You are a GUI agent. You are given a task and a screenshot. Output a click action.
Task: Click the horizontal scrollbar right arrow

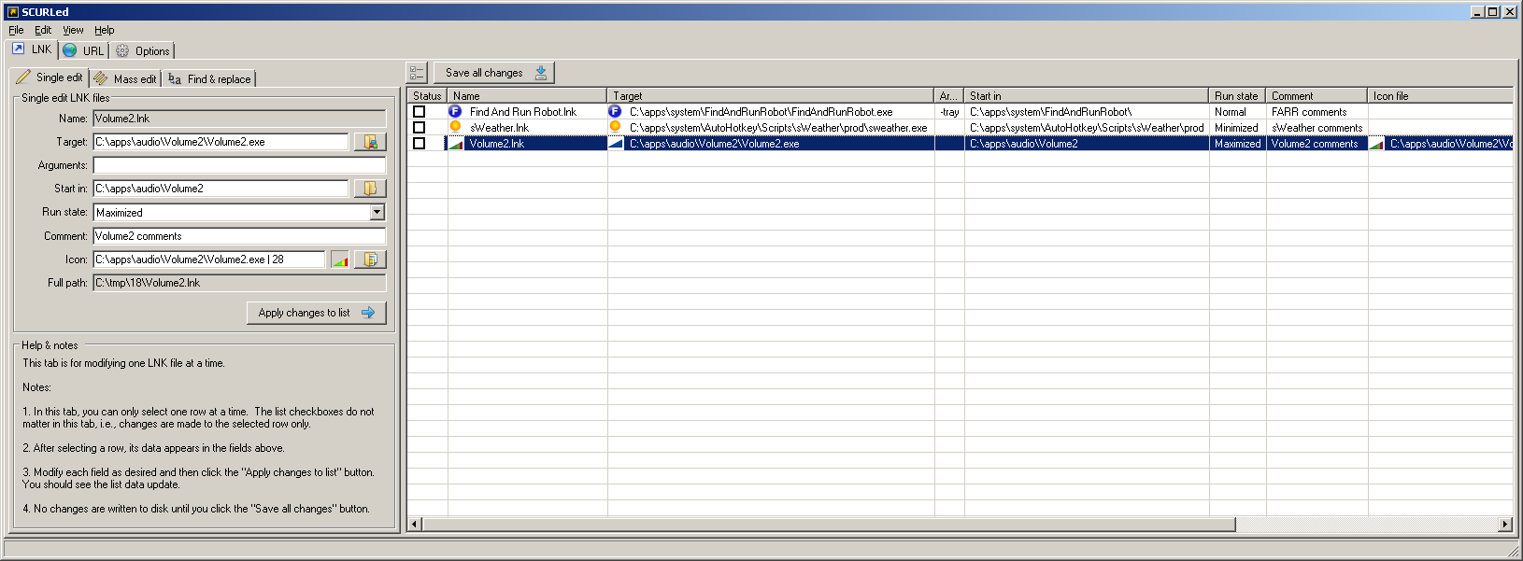1505,525
